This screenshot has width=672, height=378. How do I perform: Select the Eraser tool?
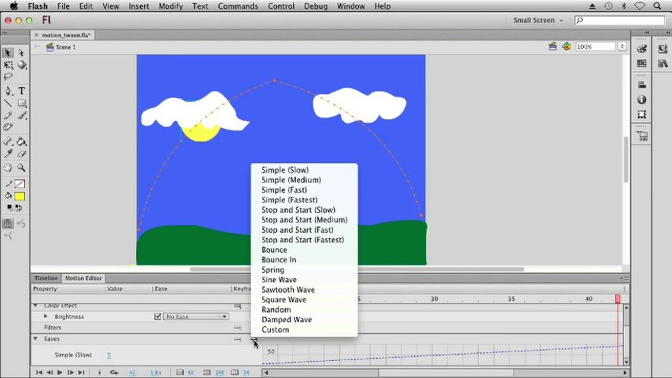coord(22,154)
